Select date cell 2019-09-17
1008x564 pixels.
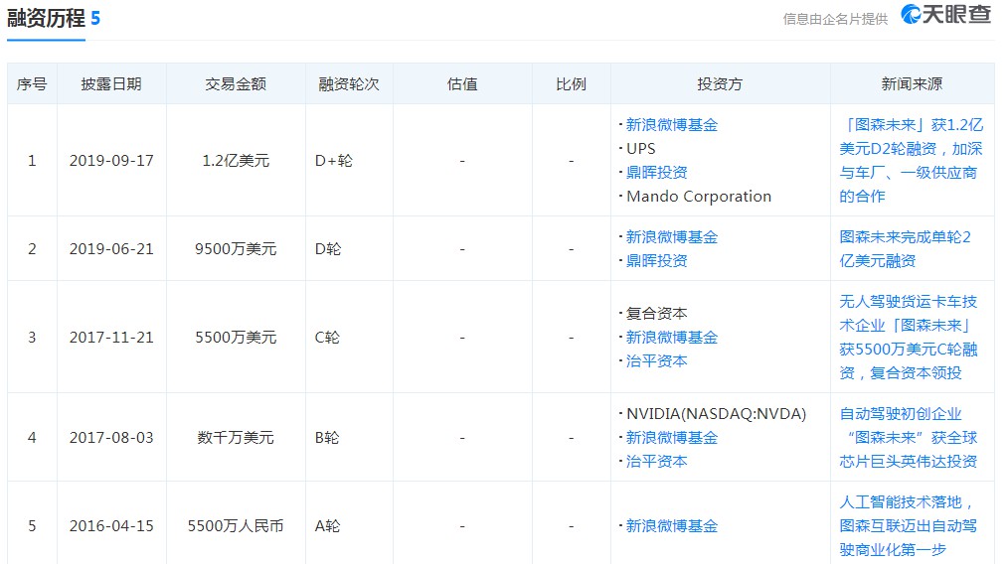111,161
